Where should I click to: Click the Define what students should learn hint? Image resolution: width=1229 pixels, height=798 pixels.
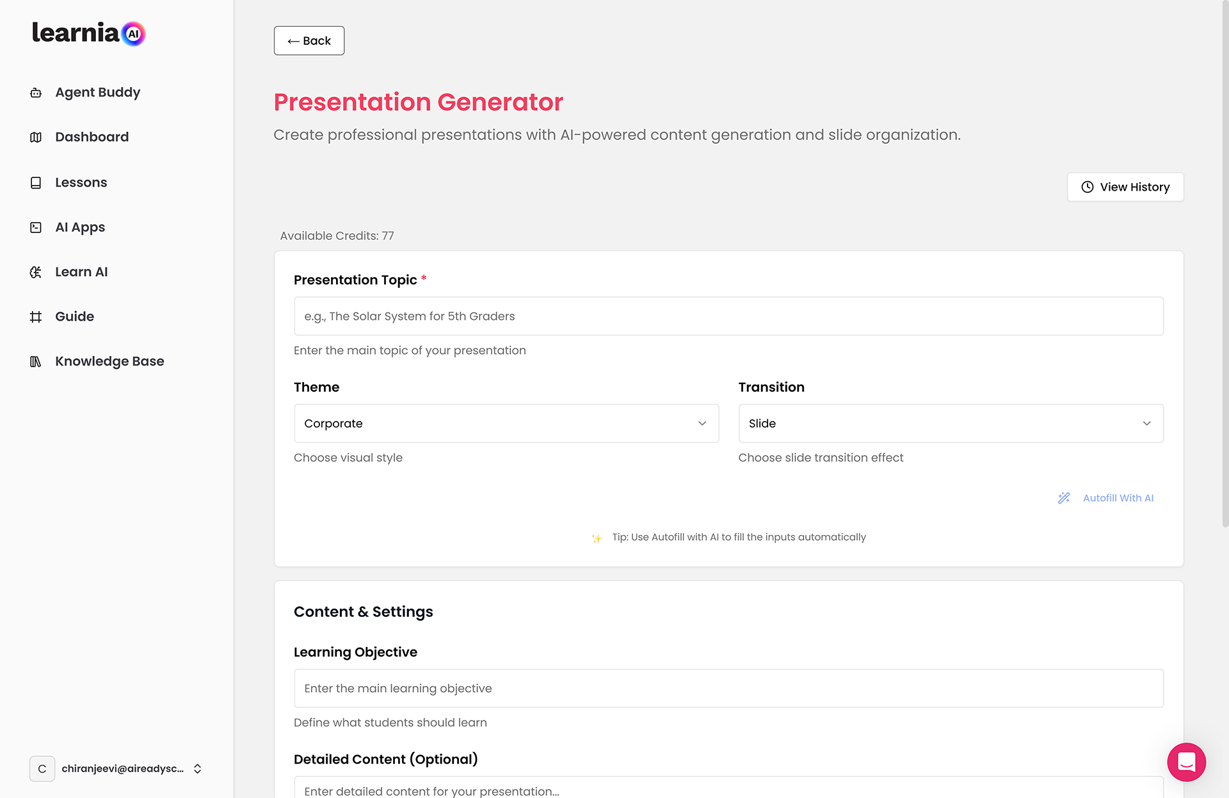coord(390,722)
